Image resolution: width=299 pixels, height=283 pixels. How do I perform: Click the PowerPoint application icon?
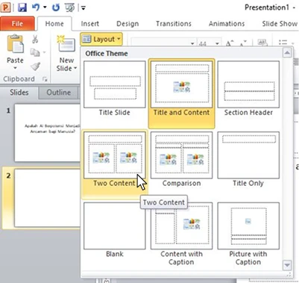[5, 7]
